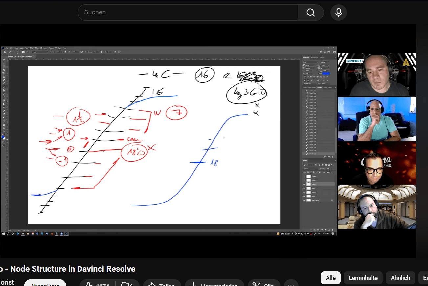Select the Dodge tool
This screenshot has width=428, height=286.
pos(4,107)
